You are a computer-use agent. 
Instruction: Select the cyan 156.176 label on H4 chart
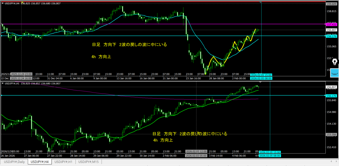pyautogui.click(x=331, y=36)
